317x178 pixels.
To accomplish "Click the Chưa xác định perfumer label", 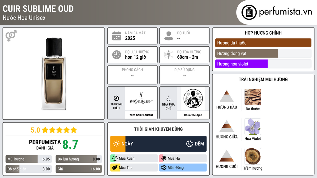I will pyautogui.click(x=193, y=115).
